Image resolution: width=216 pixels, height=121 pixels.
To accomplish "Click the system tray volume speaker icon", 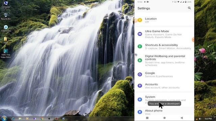I will coord(200,119).
